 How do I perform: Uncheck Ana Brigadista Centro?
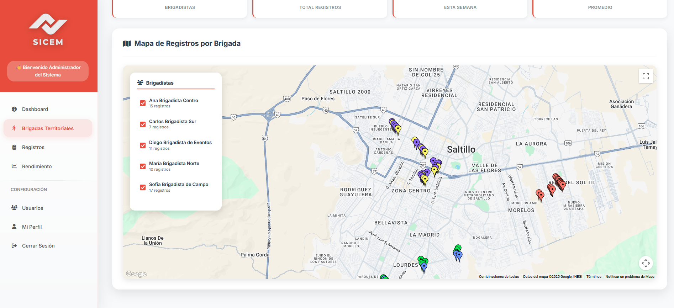[x=143, y=103]
